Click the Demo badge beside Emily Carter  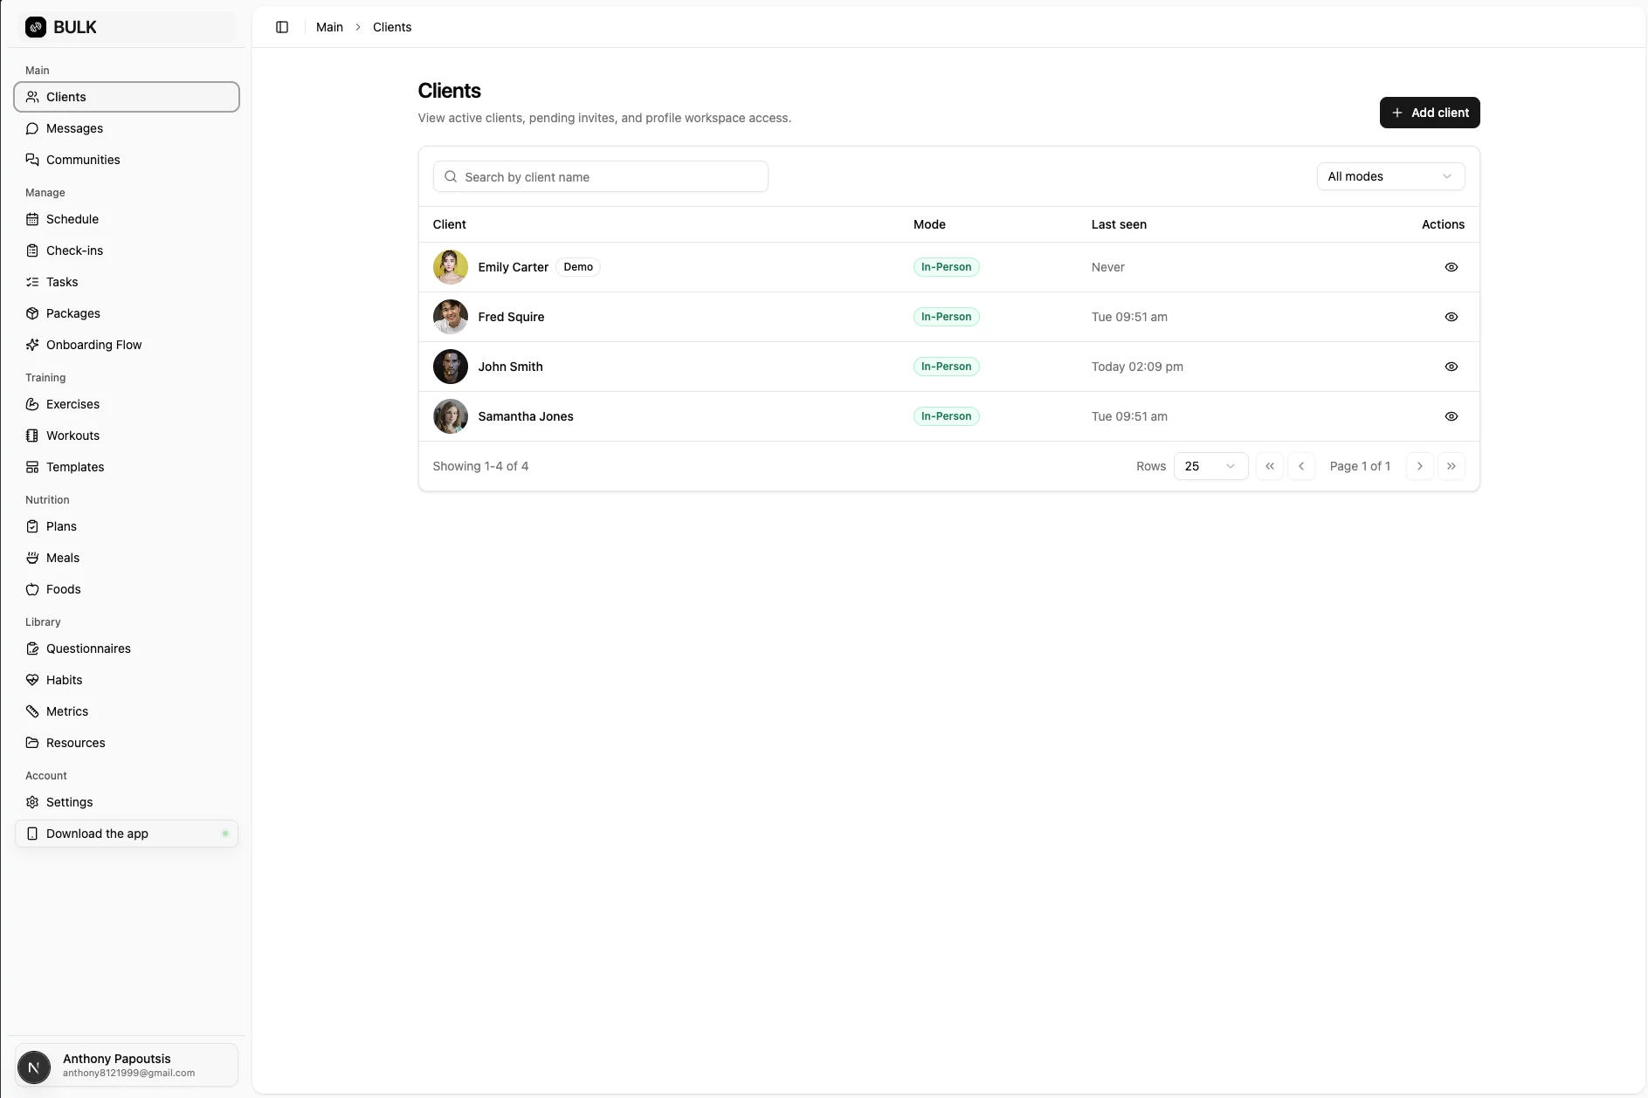(578, 267)
